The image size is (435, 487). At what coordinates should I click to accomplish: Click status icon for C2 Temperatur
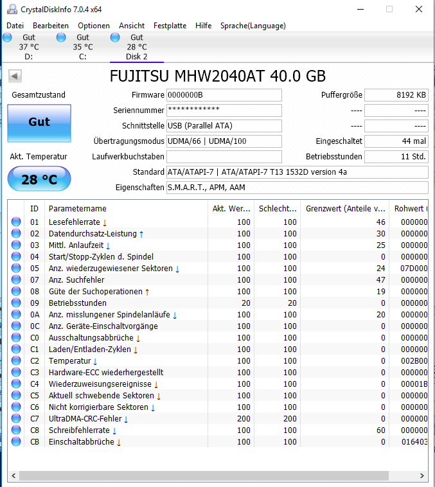point(16,360)
